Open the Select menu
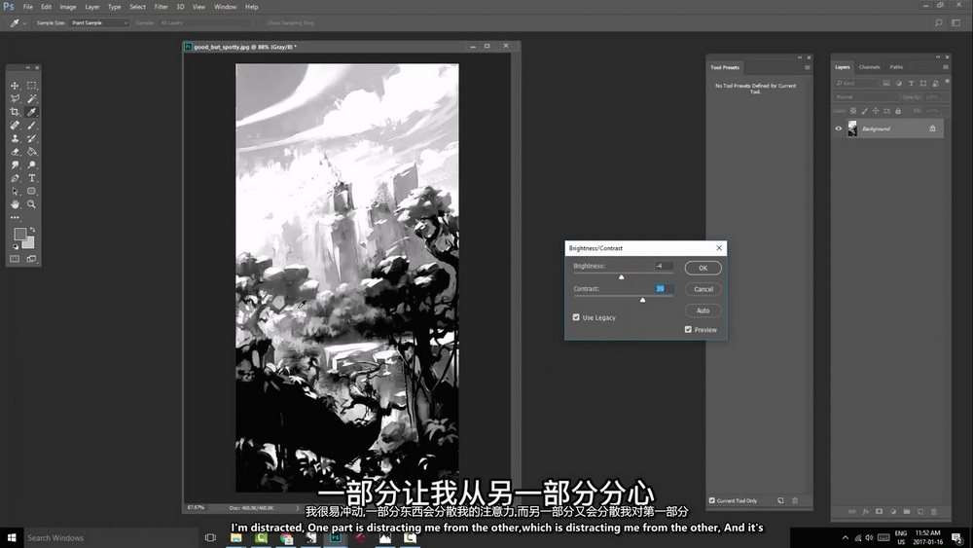The width and height of the screenshot is (973, 548). 138,7
